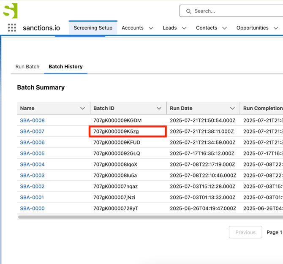
Task: Open the Screening Setup tab
Action: 93,28
